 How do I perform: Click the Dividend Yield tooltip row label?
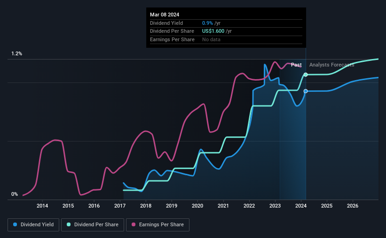coord(166,23)
